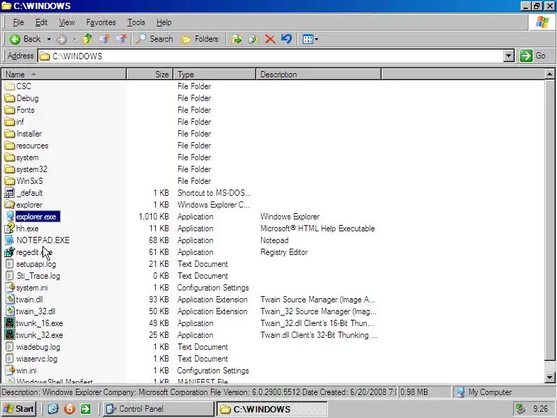Open the Edit menu
The width and height of the screenshot is (557, 418).
[41, 22]
